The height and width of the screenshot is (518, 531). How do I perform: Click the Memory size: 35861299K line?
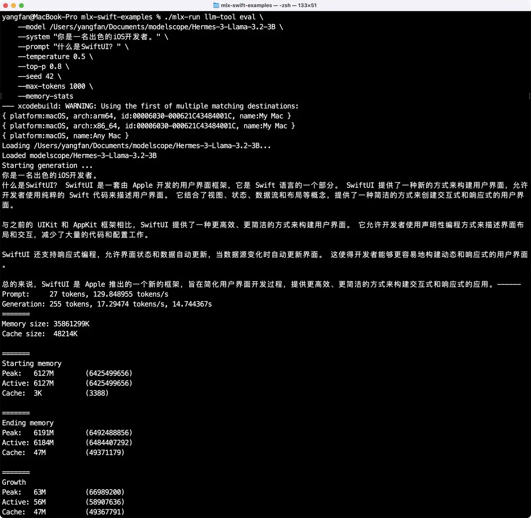click(46, 324)
